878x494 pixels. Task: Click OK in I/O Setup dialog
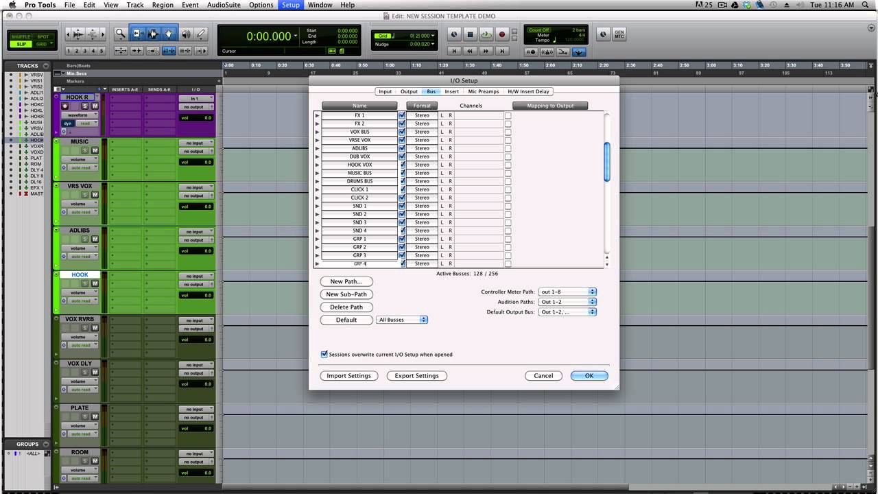589,376
